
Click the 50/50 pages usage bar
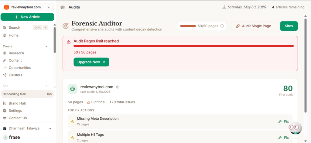(x=188, y=26)
